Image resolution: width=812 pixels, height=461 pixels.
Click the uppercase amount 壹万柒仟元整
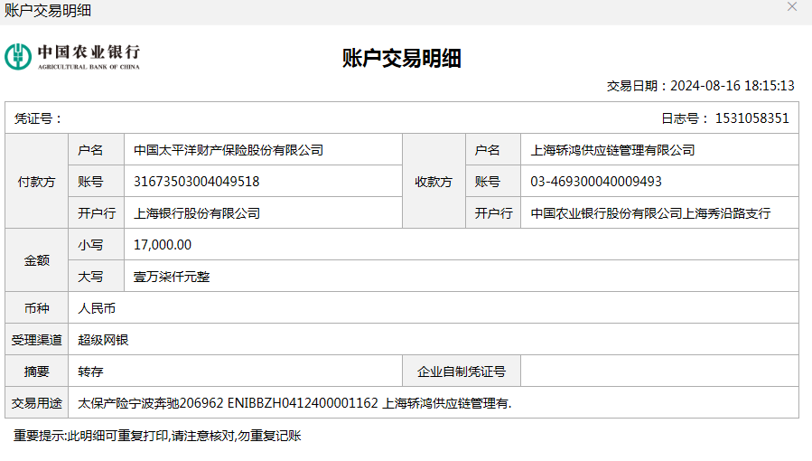(172, 277)
